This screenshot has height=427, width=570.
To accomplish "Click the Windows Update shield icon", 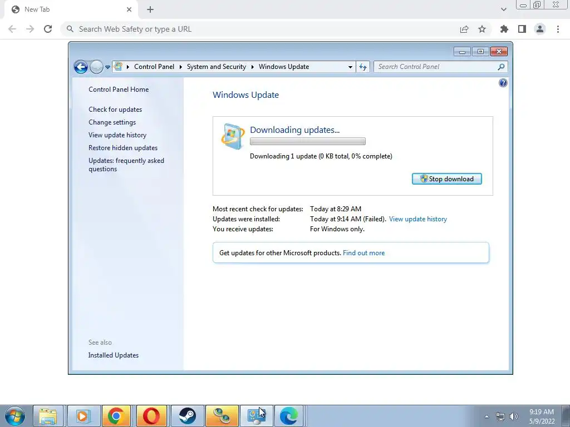I will [x=233, y=137].
